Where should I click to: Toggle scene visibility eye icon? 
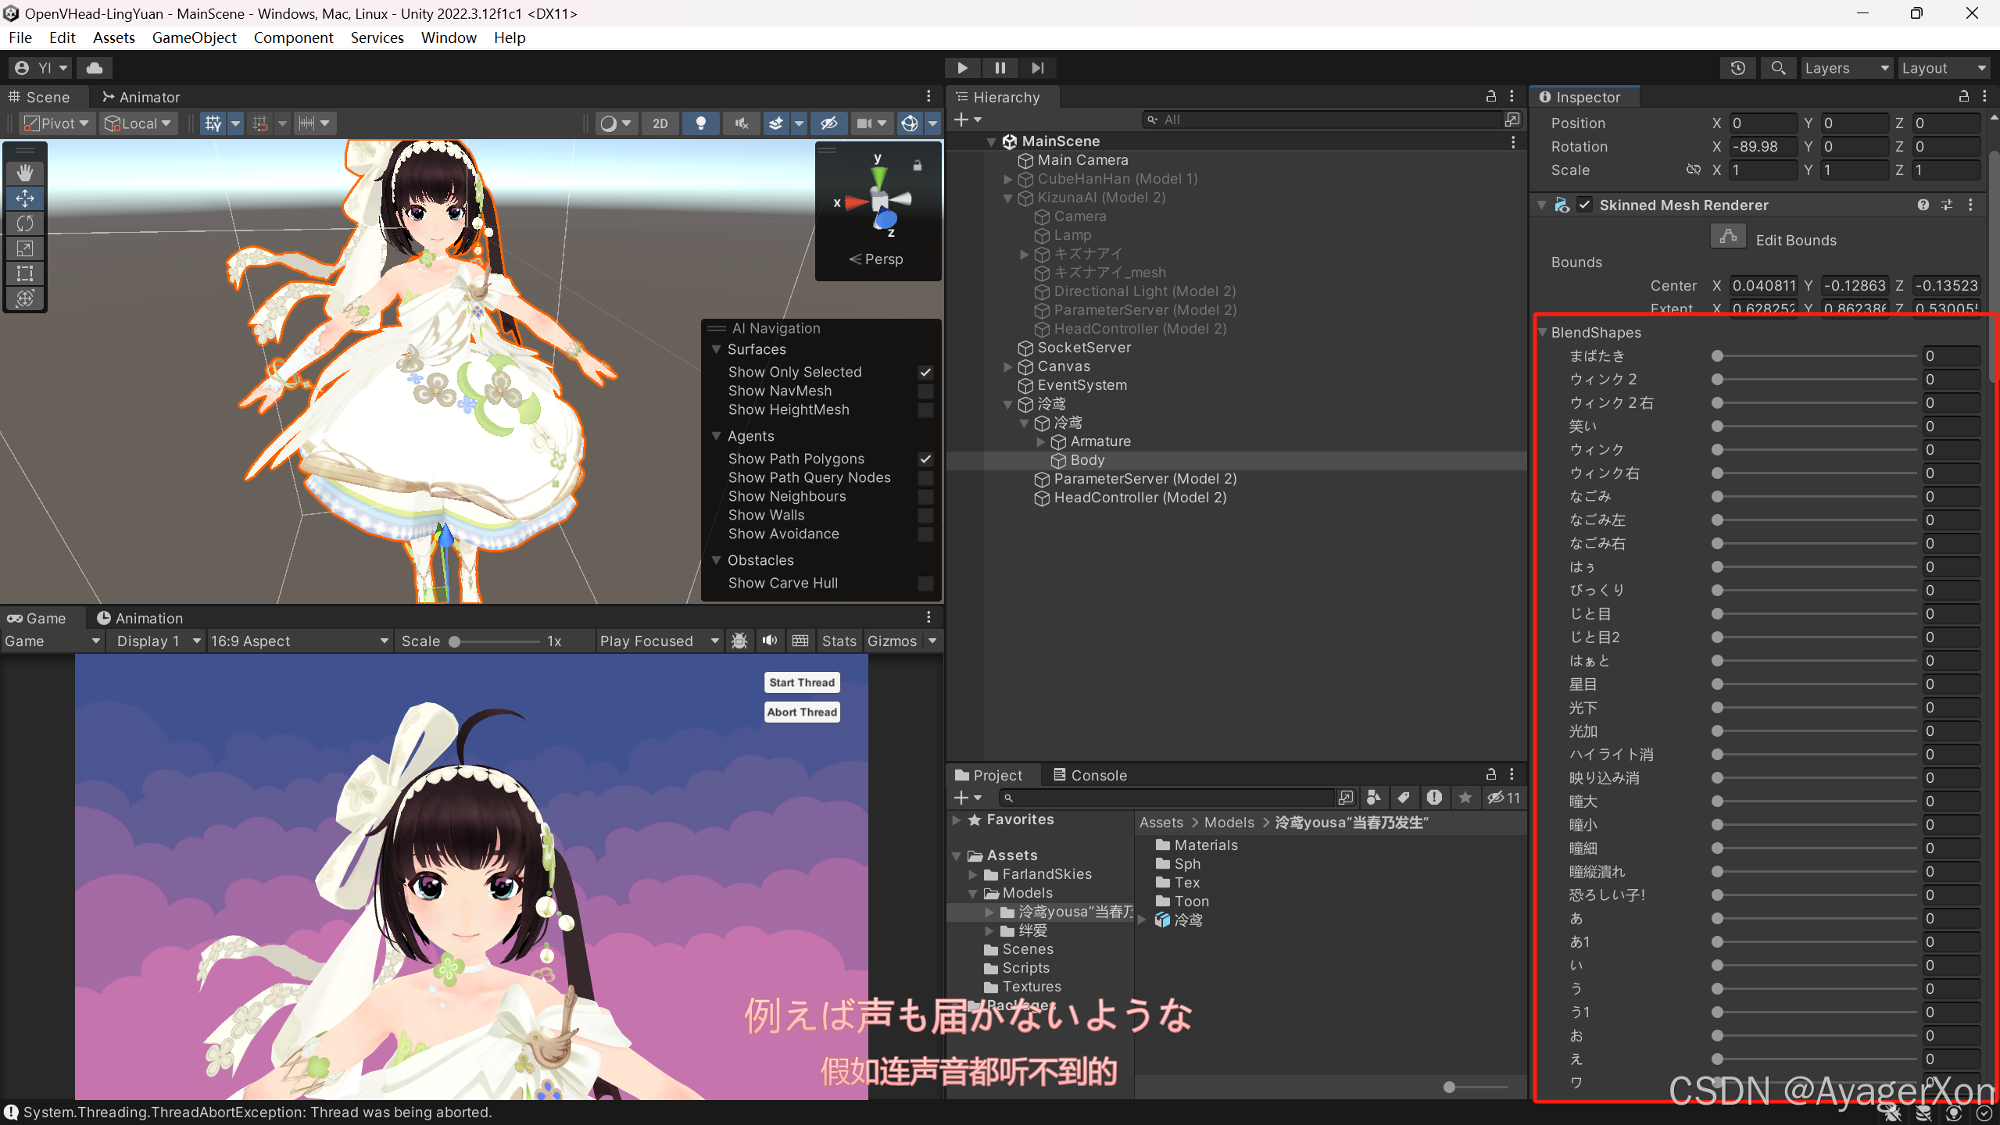coord(829,123)
